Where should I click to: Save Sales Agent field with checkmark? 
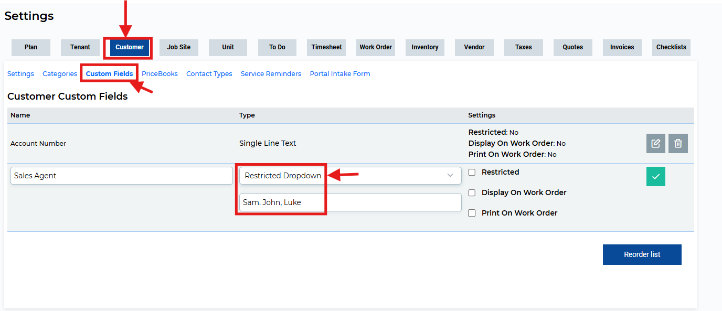pyautogui.click(x=656, y=177)
